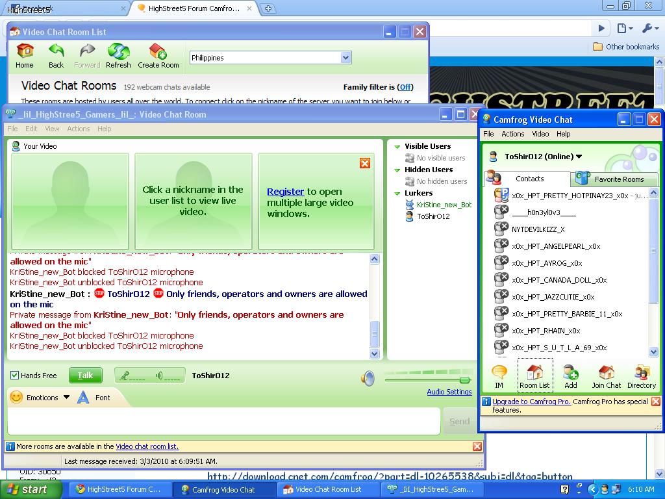Click Join Chat icon in Camfrog

(607, 372)
